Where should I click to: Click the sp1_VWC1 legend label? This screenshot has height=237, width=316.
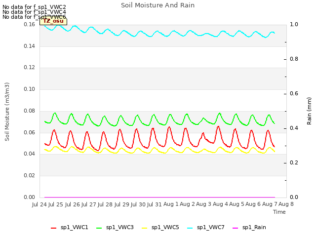click(74, 227)
